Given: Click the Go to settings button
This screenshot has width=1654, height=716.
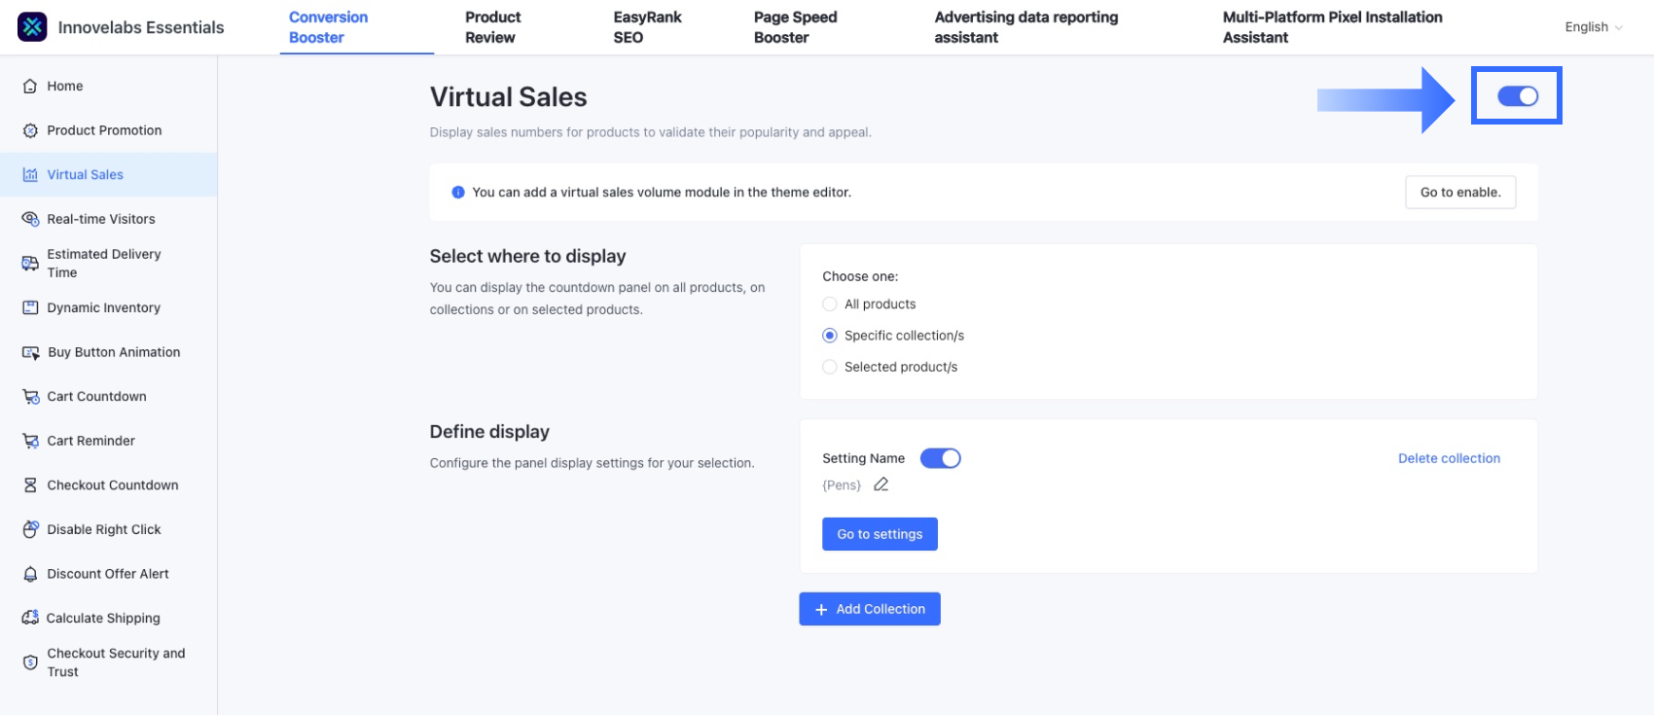Looking at the screenshot, I should point(880,534).
